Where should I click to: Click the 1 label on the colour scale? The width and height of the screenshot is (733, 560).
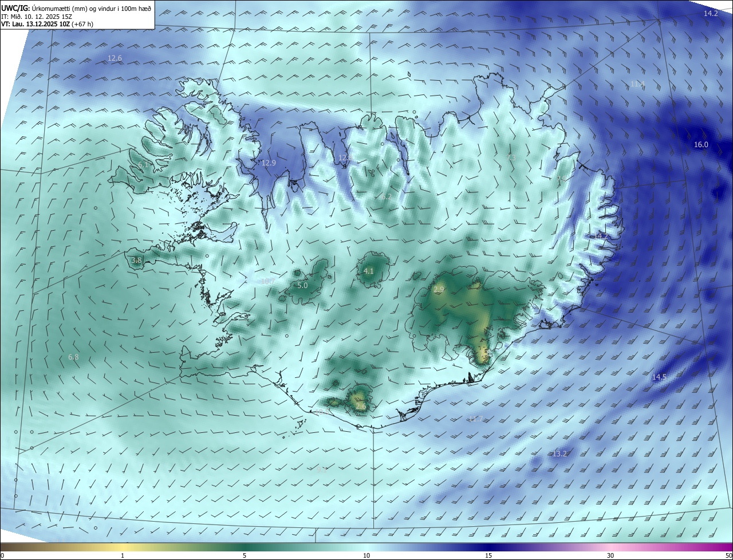tap(123, 555)
